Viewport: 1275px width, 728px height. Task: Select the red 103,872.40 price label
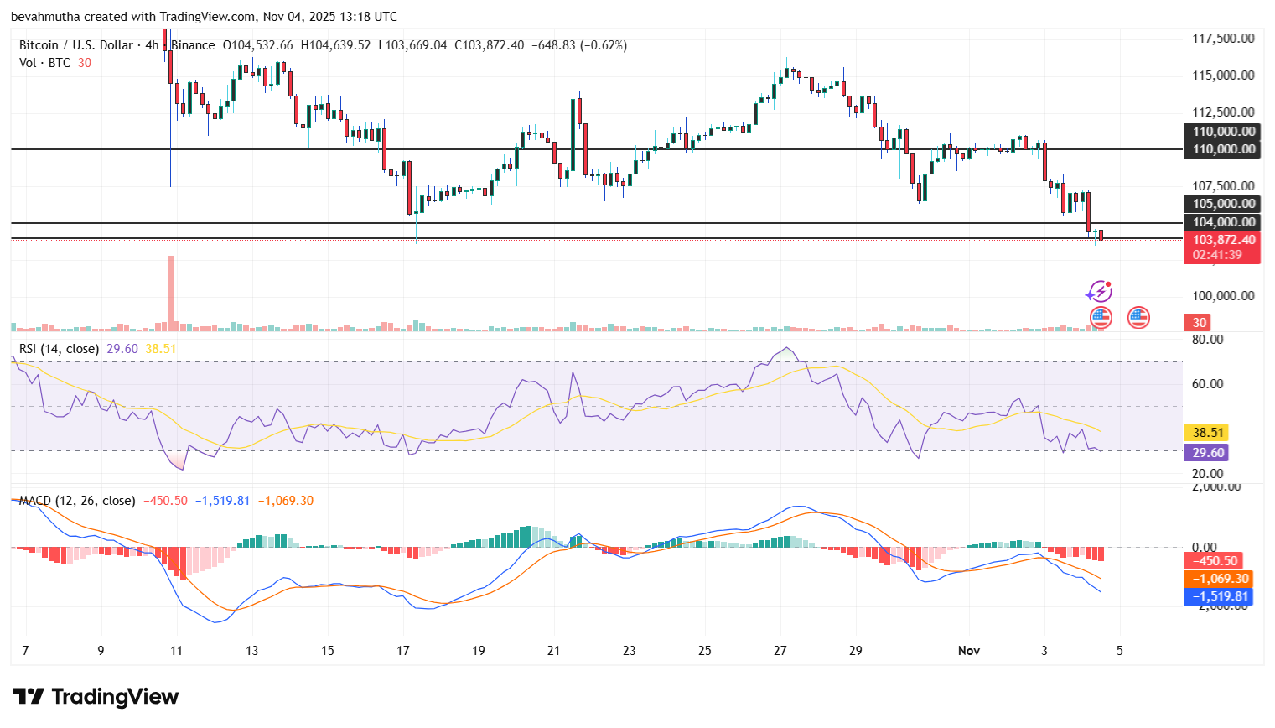point(1222,239)
